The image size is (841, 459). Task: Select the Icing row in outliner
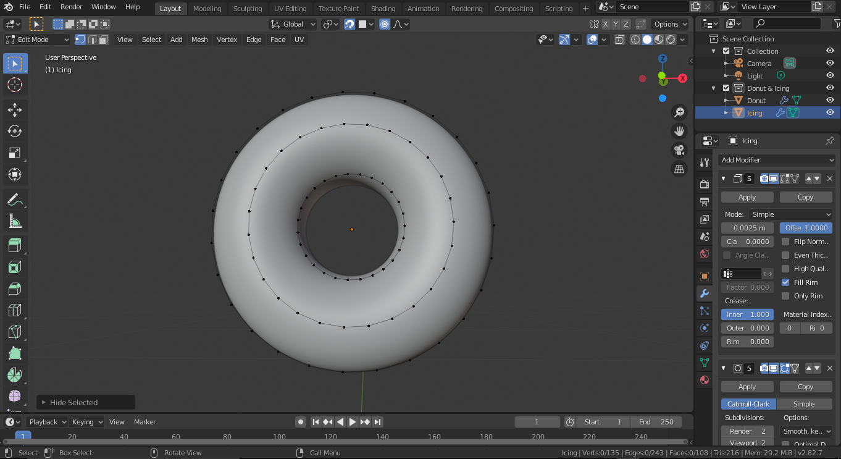point(766,112)
